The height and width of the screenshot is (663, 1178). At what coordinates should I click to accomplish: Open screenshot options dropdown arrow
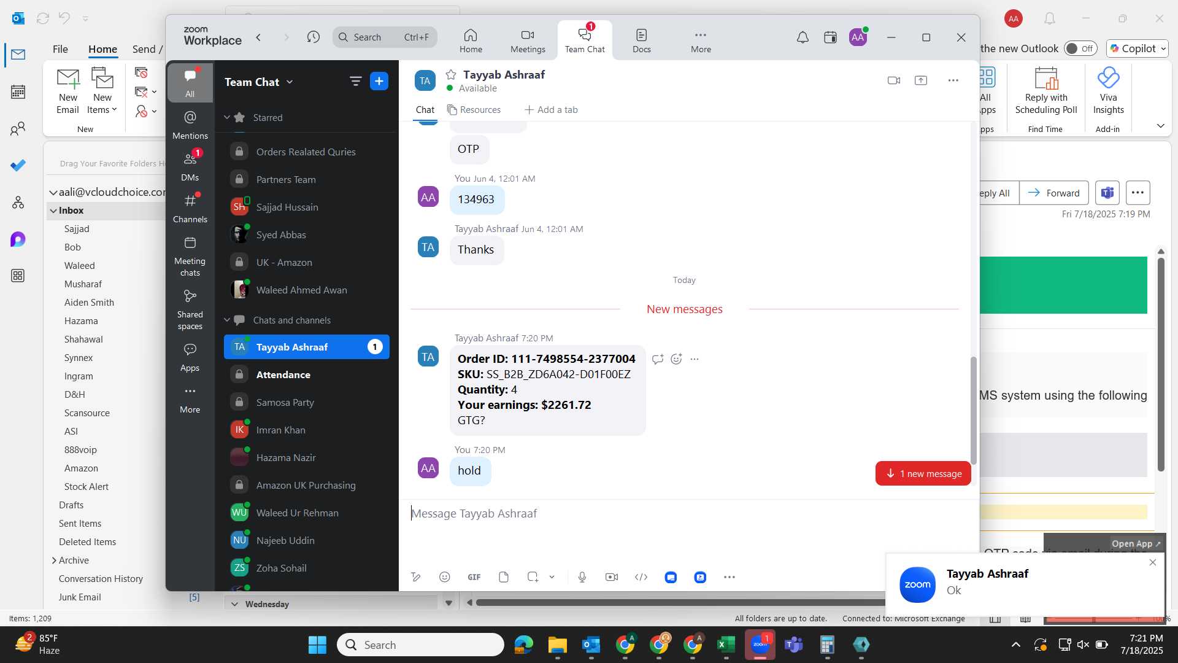coord(552,577)
